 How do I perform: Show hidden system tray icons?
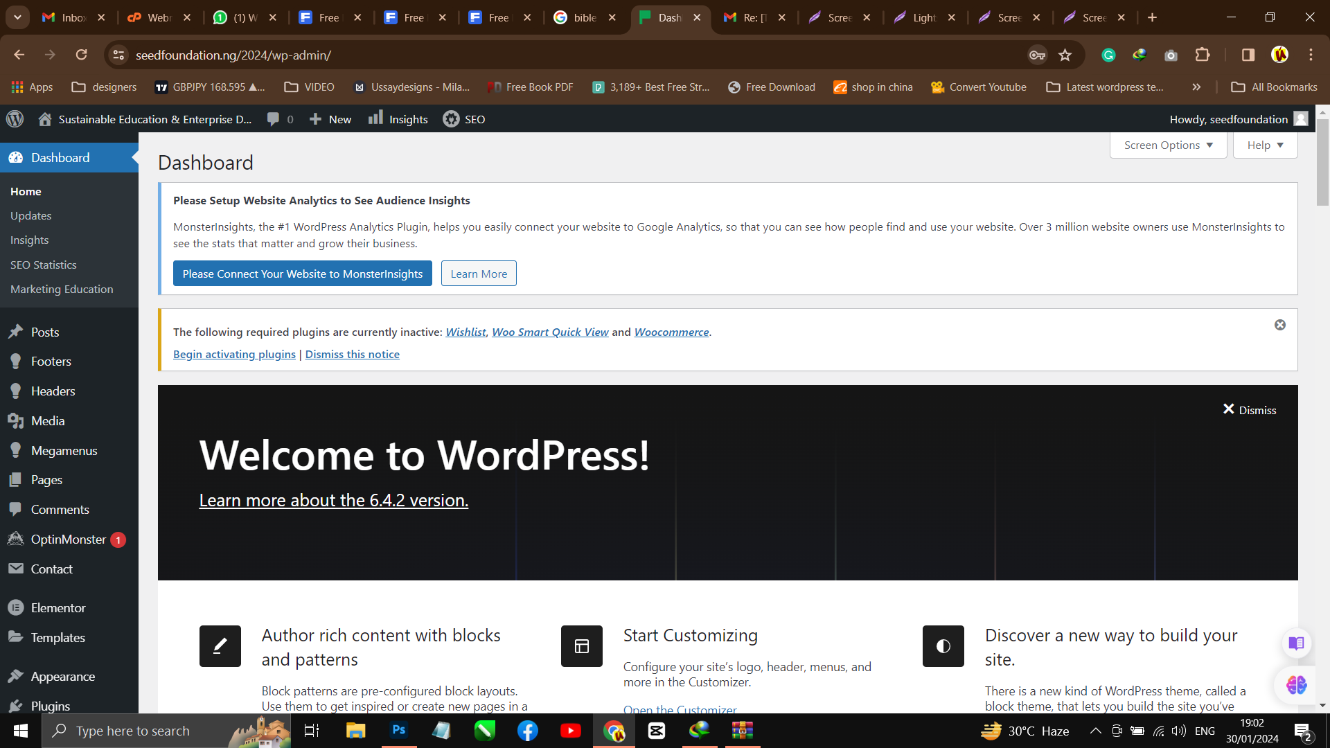pyautogui.click(x=1096, y=731)
